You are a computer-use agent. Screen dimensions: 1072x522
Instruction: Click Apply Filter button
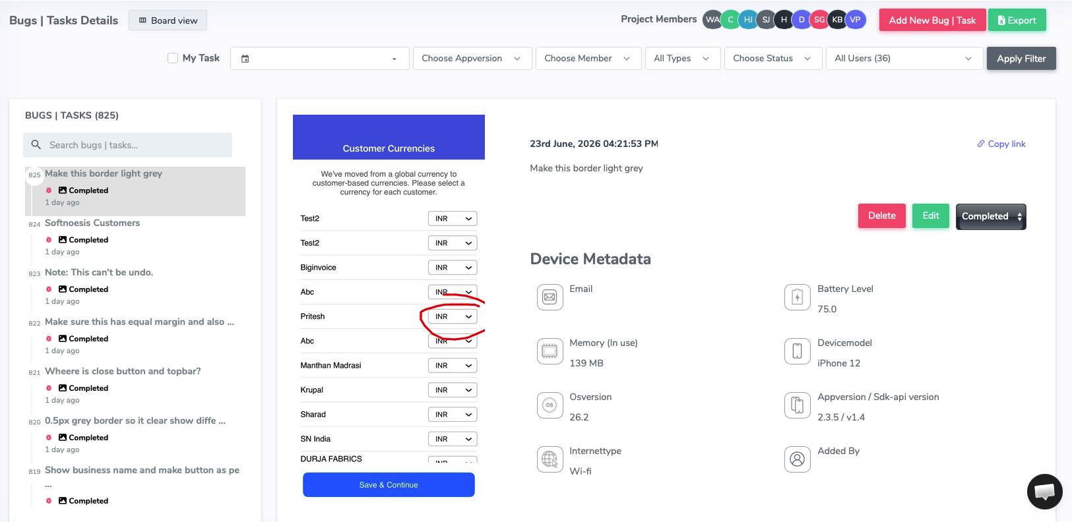click(x=1021, y=59)
